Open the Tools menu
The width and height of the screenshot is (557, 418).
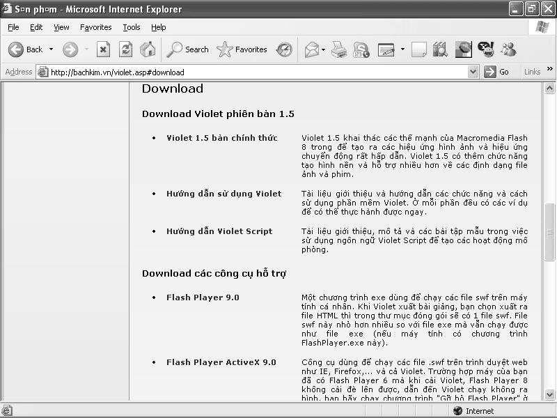pyautogui.click(x=132, y=27)
